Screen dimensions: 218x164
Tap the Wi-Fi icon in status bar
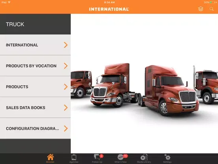[9, 2]
